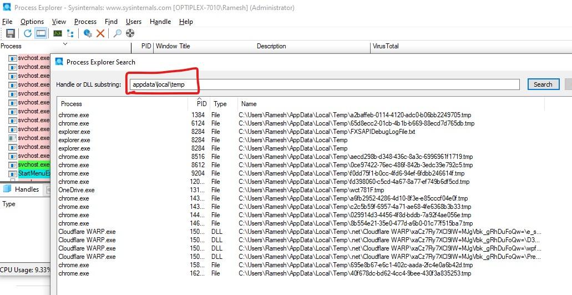The height and width of the screenshot is (295, 572).
Task: Click the Type column header in lower pane
Action: pos(9,204)
